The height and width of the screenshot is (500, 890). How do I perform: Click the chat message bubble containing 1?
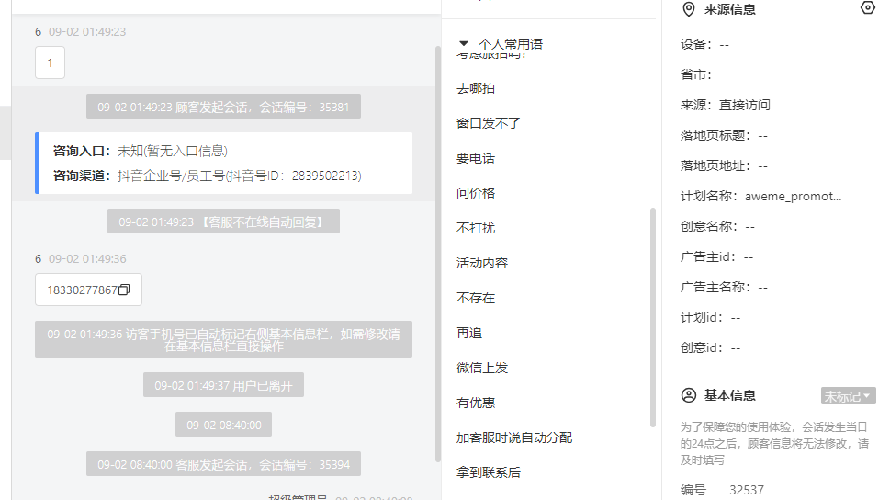pos(50,62)
